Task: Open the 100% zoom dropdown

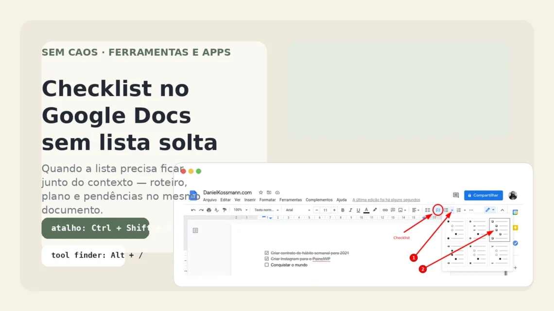Action: (x=240, y=210)
